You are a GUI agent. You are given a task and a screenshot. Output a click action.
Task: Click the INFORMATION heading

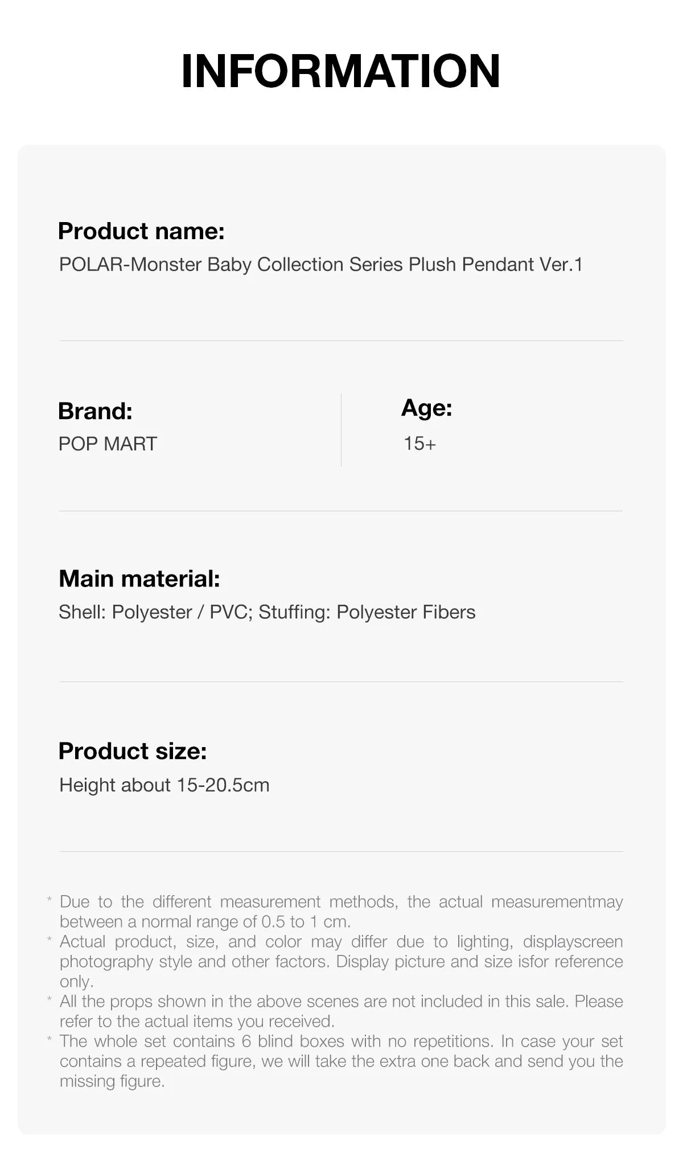tap(340, 71)
